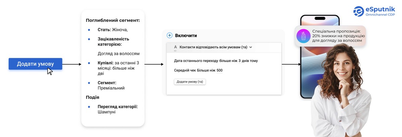Click the "3" days value field
The width and height of the screenshot is (402, 137).
[x=240, y=61]
